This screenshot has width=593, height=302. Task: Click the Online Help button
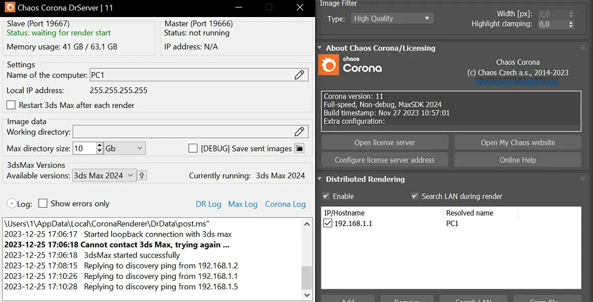tap(518, 160)
